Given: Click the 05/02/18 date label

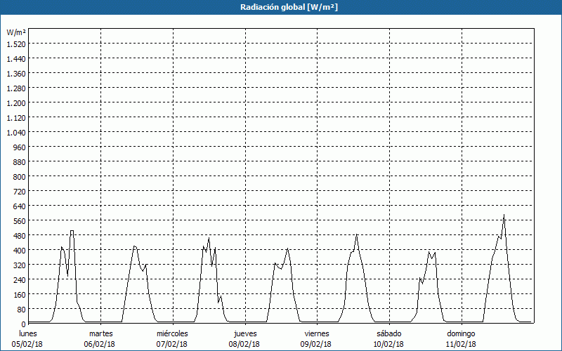Looking at the screenshot, I should click(28, 344).
